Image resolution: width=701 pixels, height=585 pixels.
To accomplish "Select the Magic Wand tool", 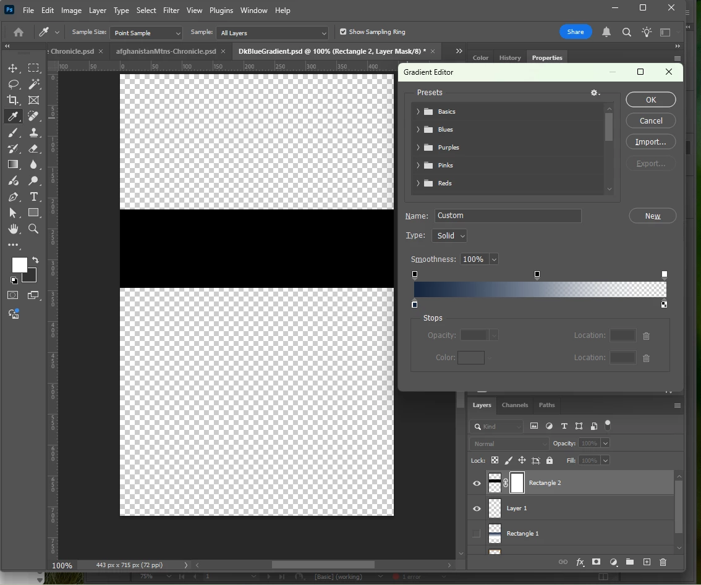I will tap(33, 84).
